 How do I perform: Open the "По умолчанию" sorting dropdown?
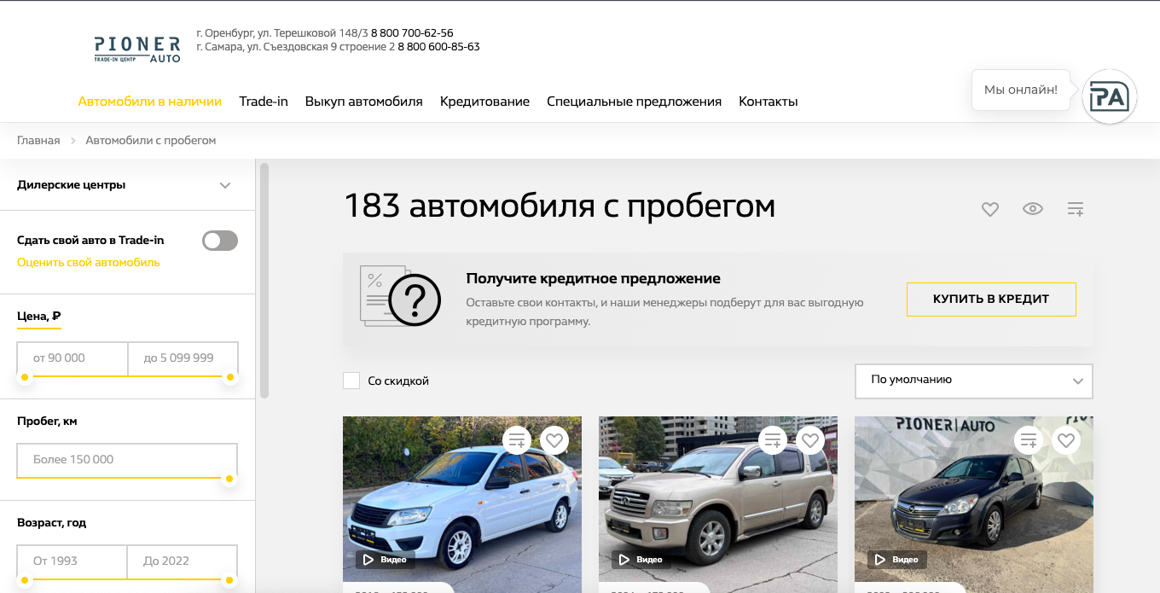click(x=974, y=381)
